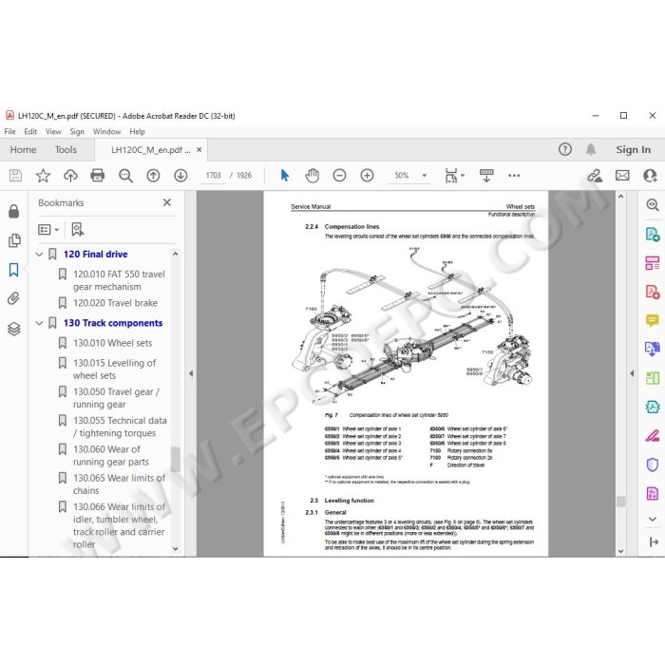Open Protect shield tool
The width and height of the screenshot is (665, 665).
653,465
